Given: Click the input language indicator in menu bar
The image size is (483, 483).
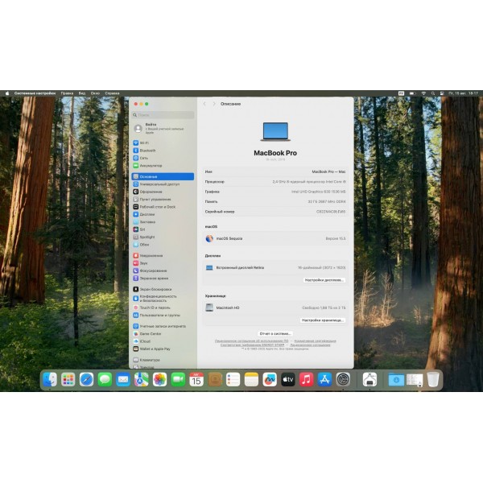Looking at the screenshot, I should click(401, 93).
